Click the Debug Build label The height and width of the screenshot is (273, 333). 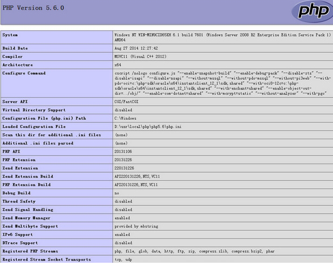pyautogui.click(x=16, y=193)
